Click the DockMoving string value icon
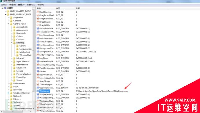Viewport: 200px width, 113px height. point(38,12)
